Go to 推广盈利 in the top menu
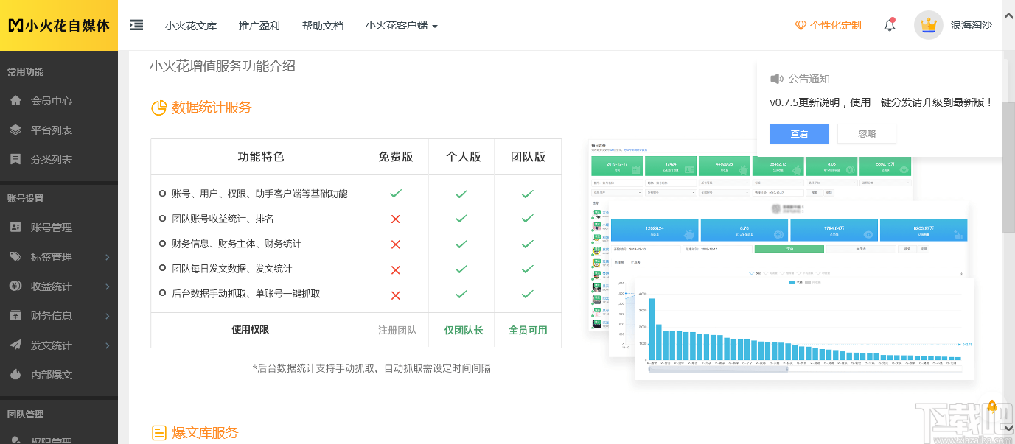Viewport: 1015px width, 444px height. point(259,25)
